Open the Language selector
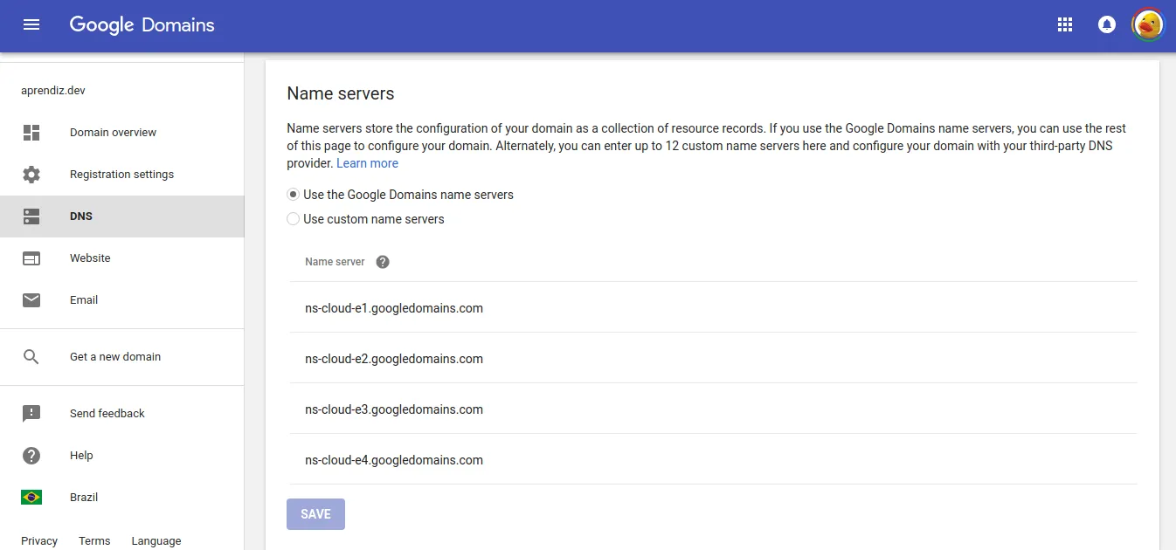 click(156, 540)
